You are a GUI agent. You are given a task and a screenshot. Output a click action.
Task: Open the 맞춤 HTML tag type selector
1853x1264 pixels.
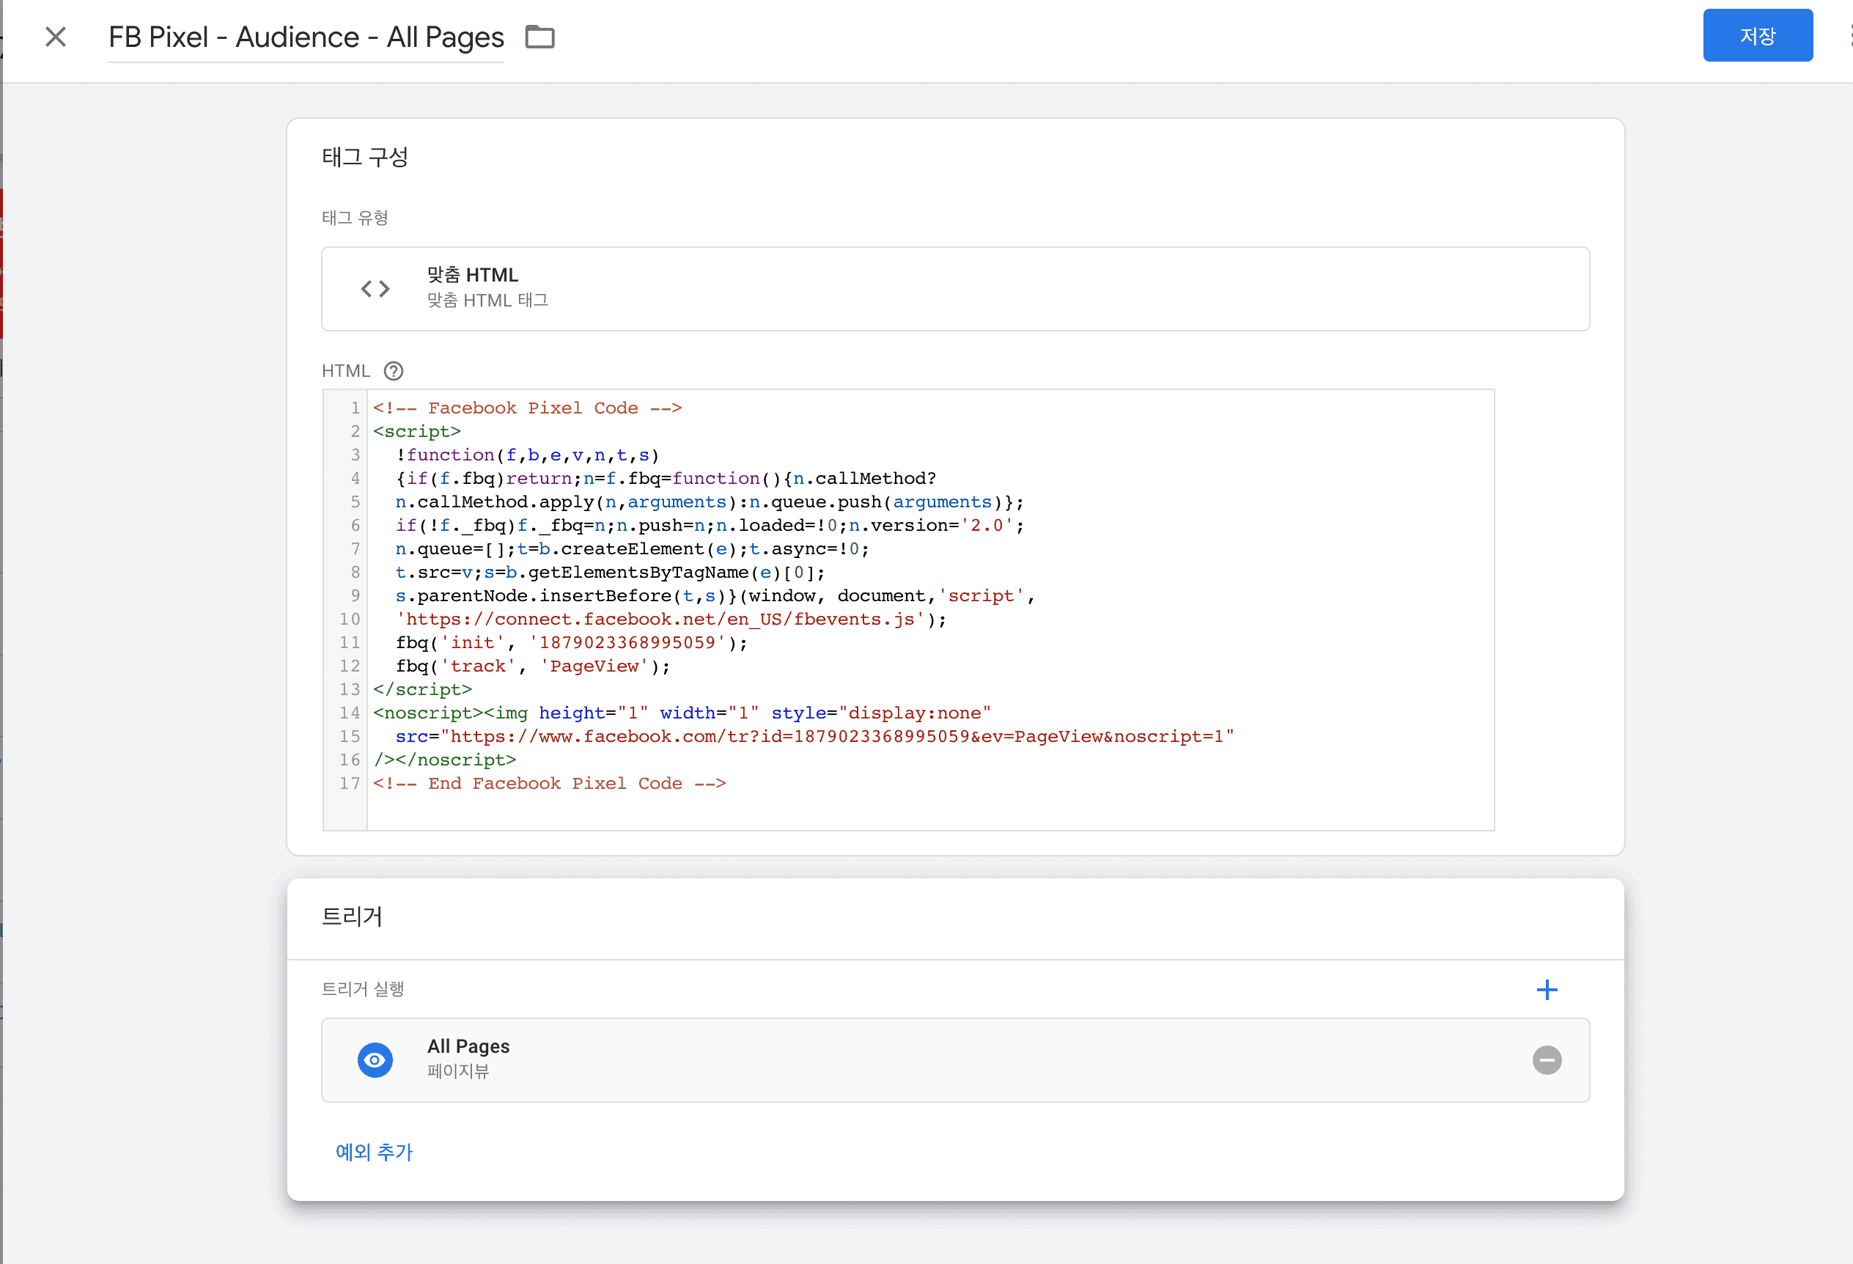(x=954, y=289)
